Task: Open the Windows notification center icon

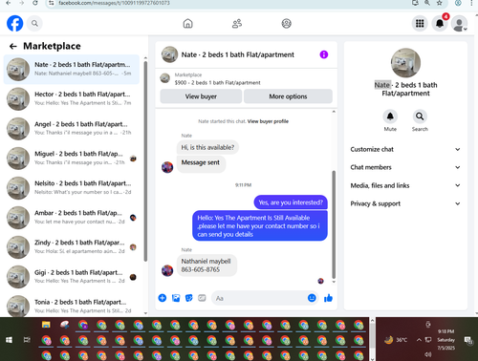Action: coord(468,340)
